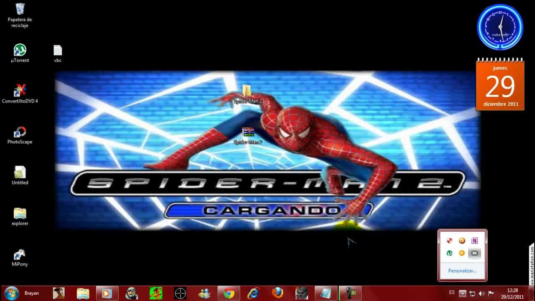Screen dimensions: 535x301
Task: Click the Show desktop strip
Action: (x=532, y=293)
